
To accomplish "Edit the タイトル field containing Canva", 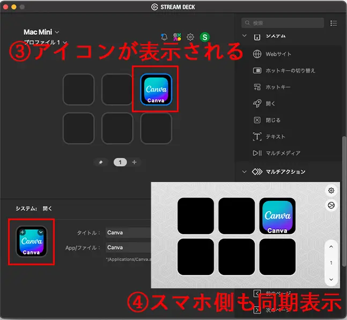I will point(128,232).
